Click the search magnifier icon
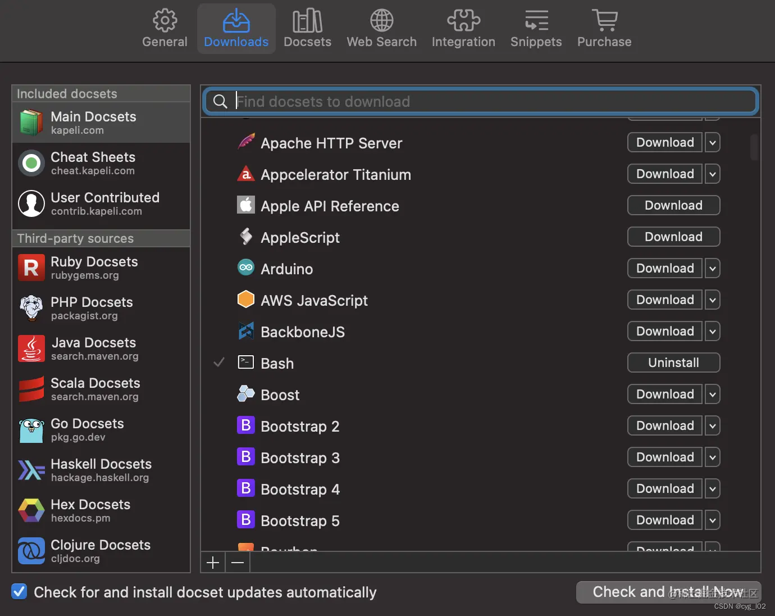Viewport: 775px width, 616px height. point(220,101)
